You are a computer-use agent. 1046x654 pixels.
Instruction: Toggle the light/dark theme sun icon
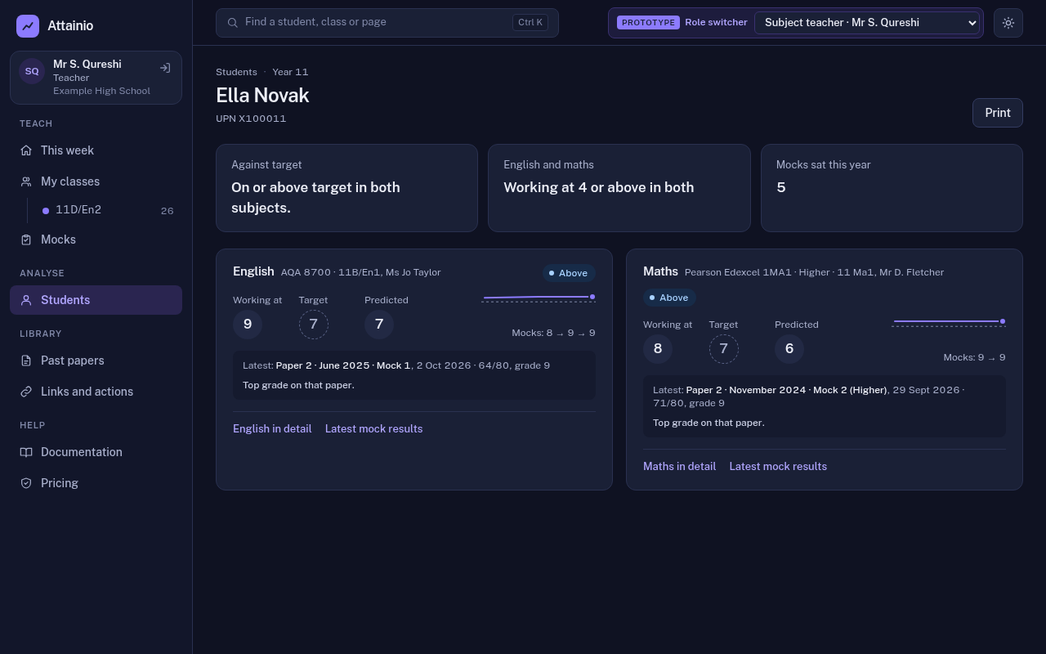[1008, 23]
